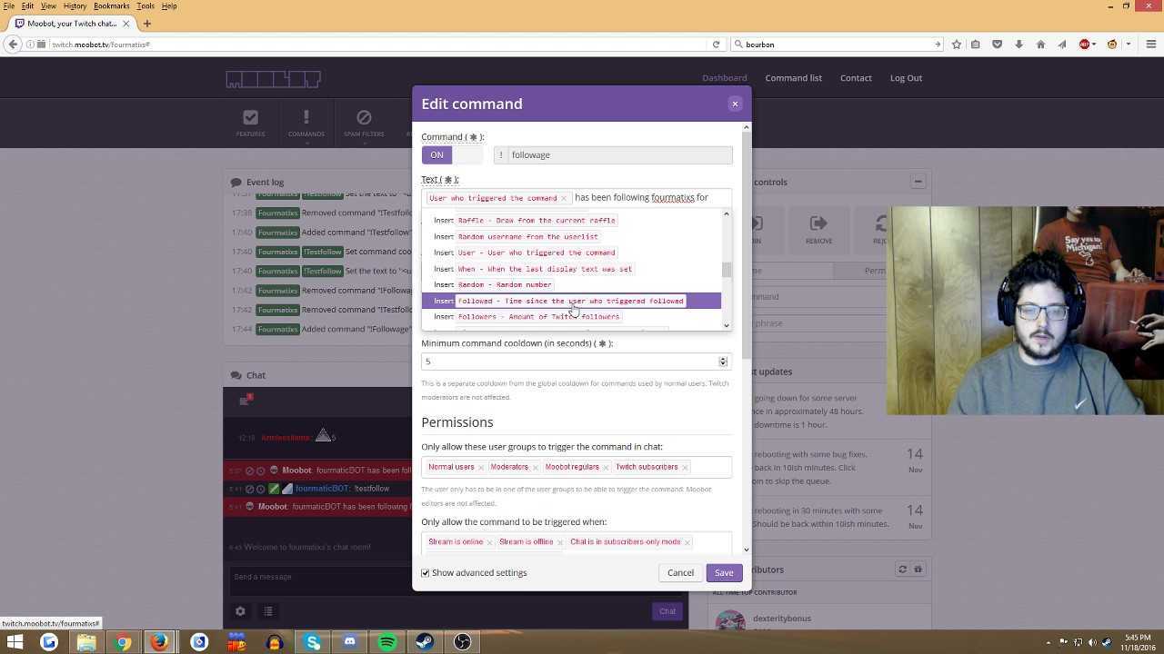Screen dimensions: 1164x654
Task: Remove the Stream is online condition
Action: point(489,542)
